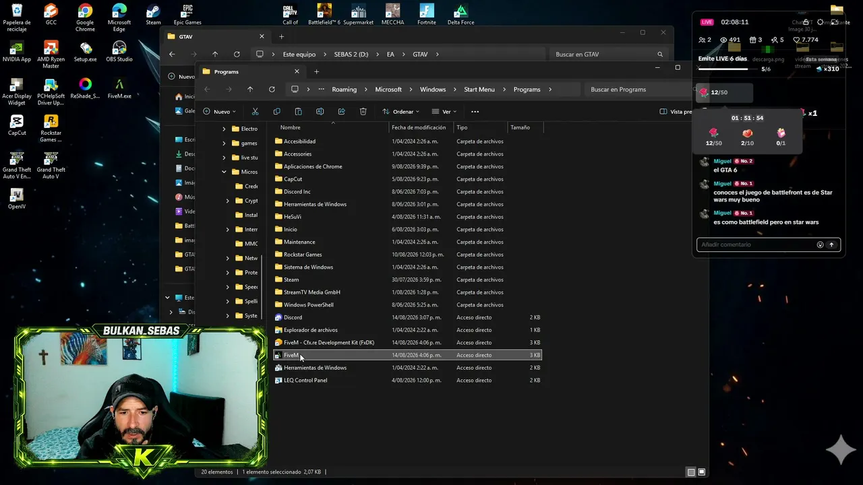
Task: Select the FiveM - Cfx.re Development Kit shortcut
Action: (407, 342)
